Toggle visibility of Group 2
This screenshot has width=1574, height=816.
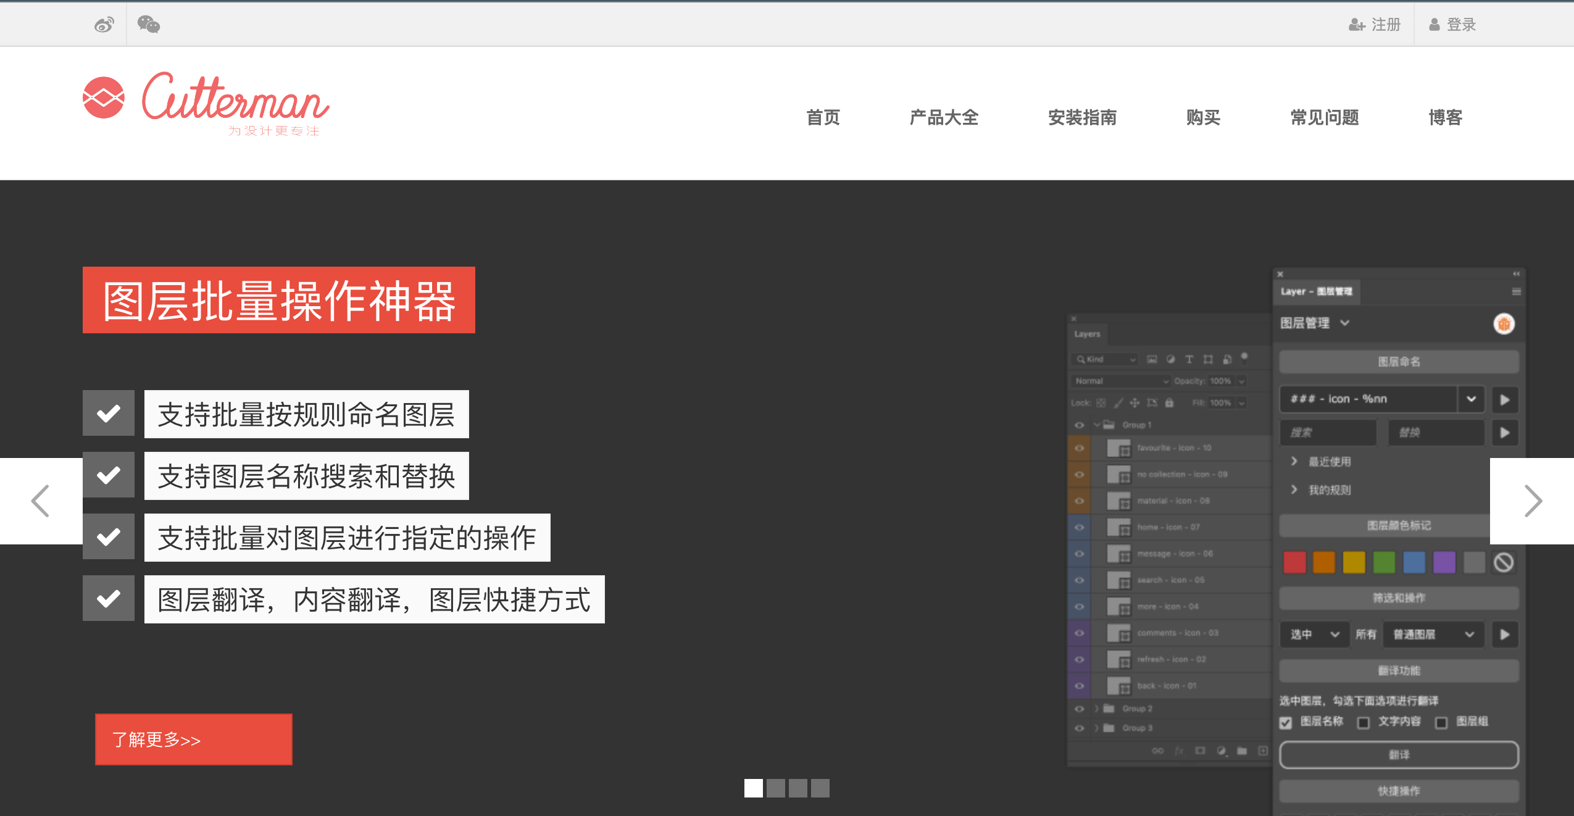[x=1079, y=709]
